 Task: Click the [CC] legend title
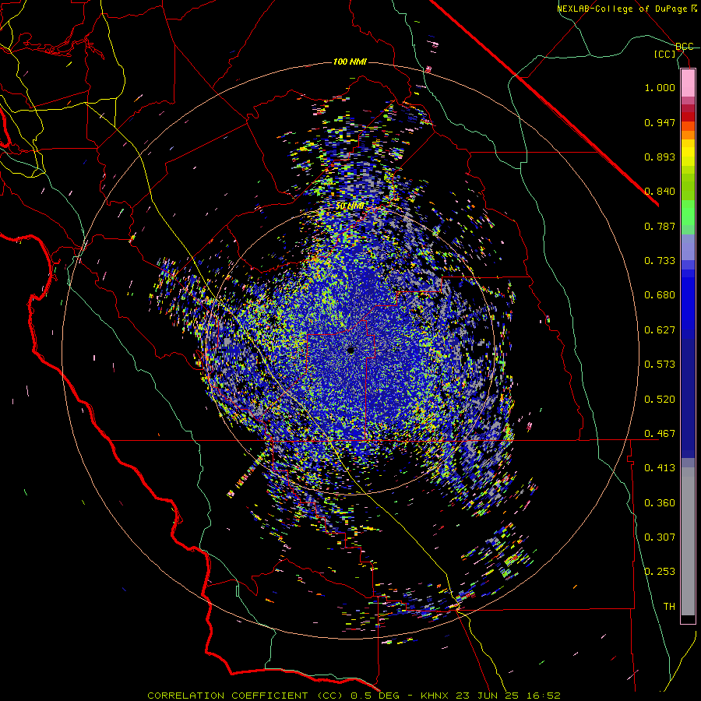[x=665, y=54]
